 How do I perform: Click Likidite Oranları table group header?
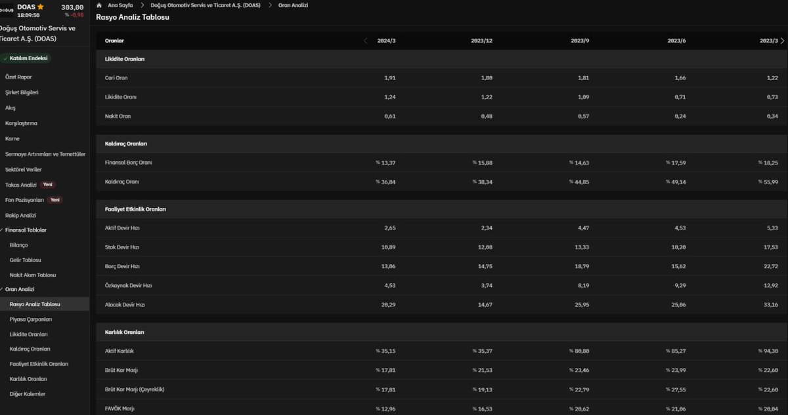click(125, 59)
